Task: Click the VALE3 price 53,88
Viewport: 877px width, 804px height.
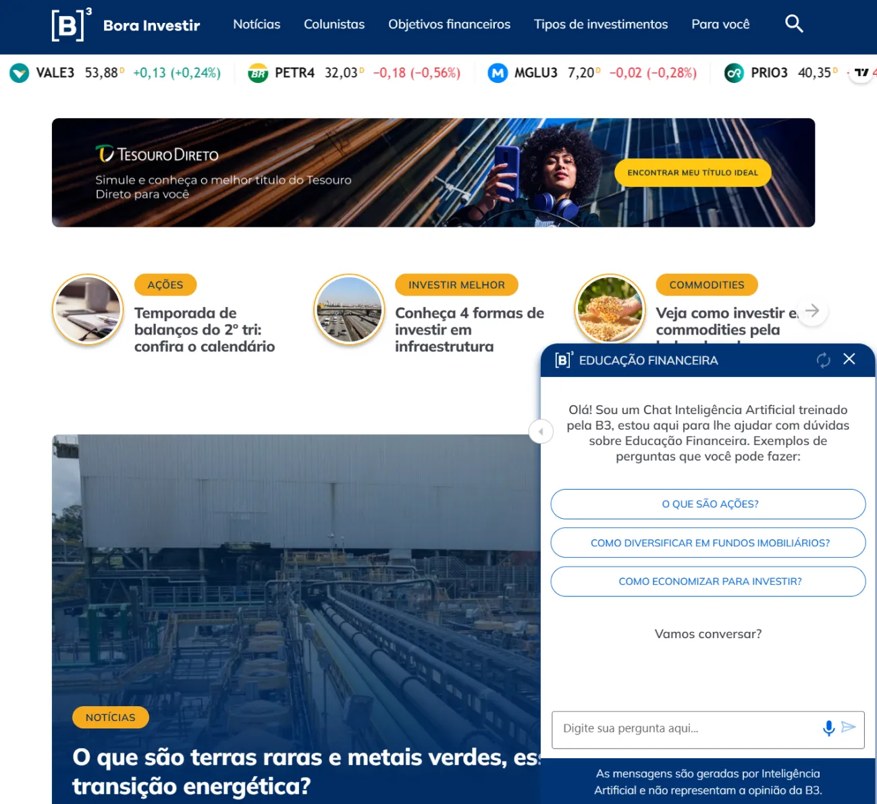Action: pos(101,73)
